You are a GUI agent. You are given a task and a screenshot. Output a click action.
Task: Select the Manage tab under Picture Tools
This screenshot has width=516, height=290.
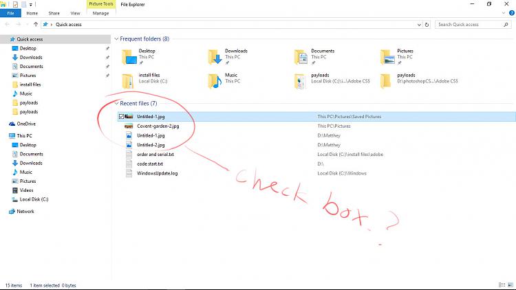click(x=100, y=13)
